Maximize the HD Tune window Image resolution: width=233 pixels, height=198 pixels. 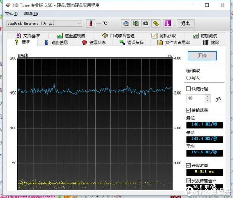207,5
